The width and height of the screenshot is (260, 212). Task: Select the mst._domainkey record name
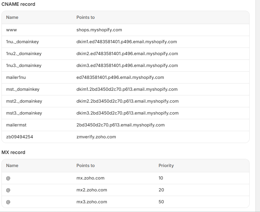[23, 89]
